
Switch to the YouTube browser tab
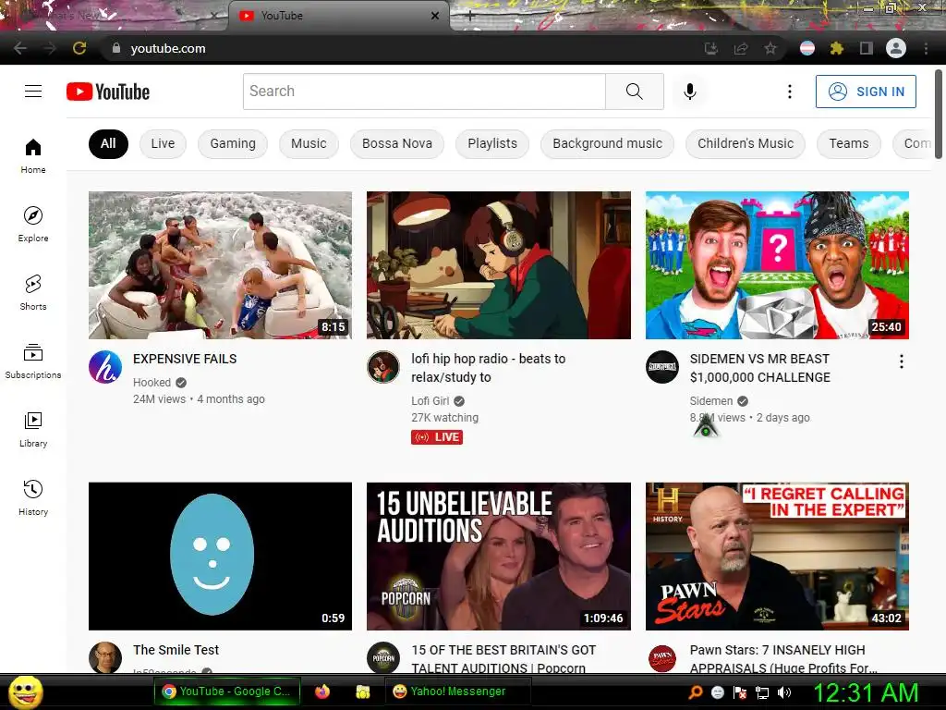[338, 16]
